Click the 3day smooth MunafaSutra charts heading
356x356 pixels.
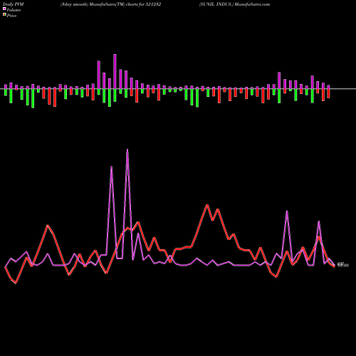coord(110,4)
